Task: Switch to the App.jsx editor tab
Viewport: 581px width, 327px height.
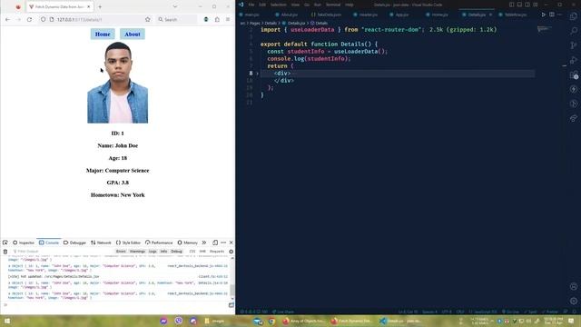Action: tap(399, 15)
